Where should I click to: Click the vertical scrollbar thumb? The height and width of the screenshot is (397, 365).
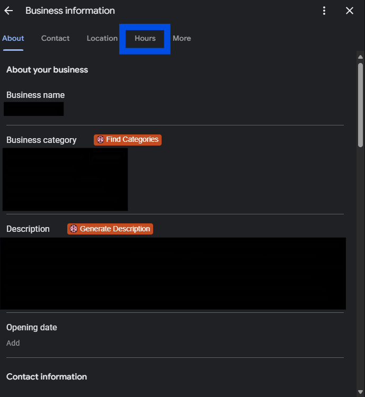tap(360, 105)
